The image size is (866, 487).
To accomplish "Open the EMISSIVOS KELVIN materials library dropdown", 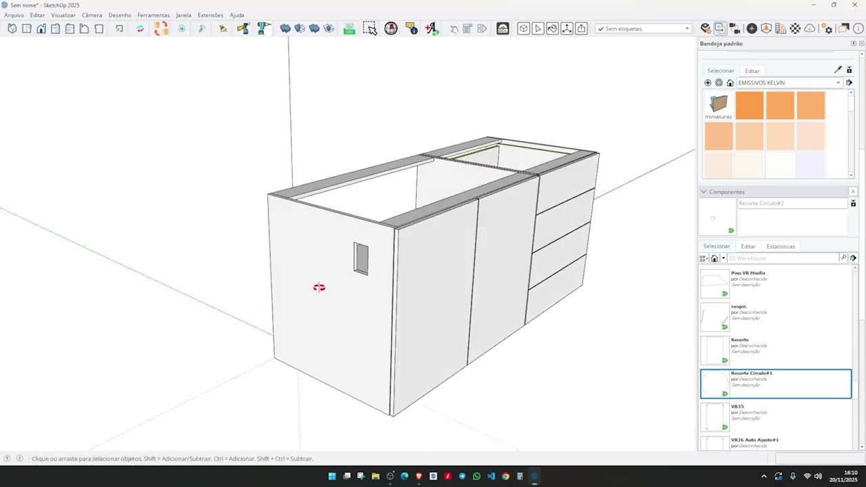I will click(789, 83).
